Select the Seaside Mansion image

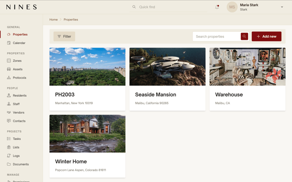tap(167, 67)
